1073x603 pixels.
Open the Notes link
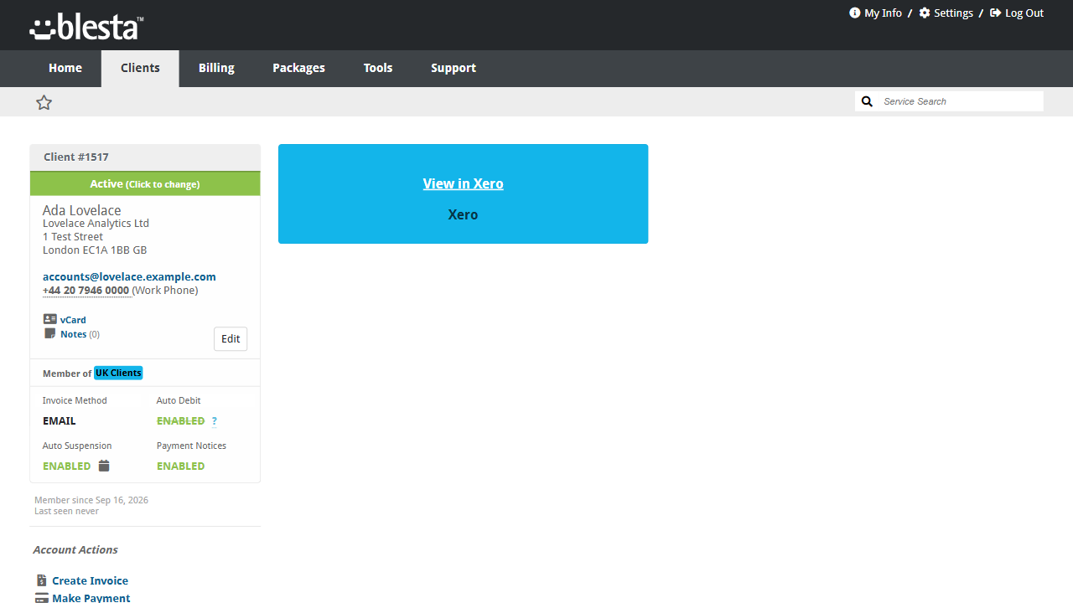click(x=74, y=334)
